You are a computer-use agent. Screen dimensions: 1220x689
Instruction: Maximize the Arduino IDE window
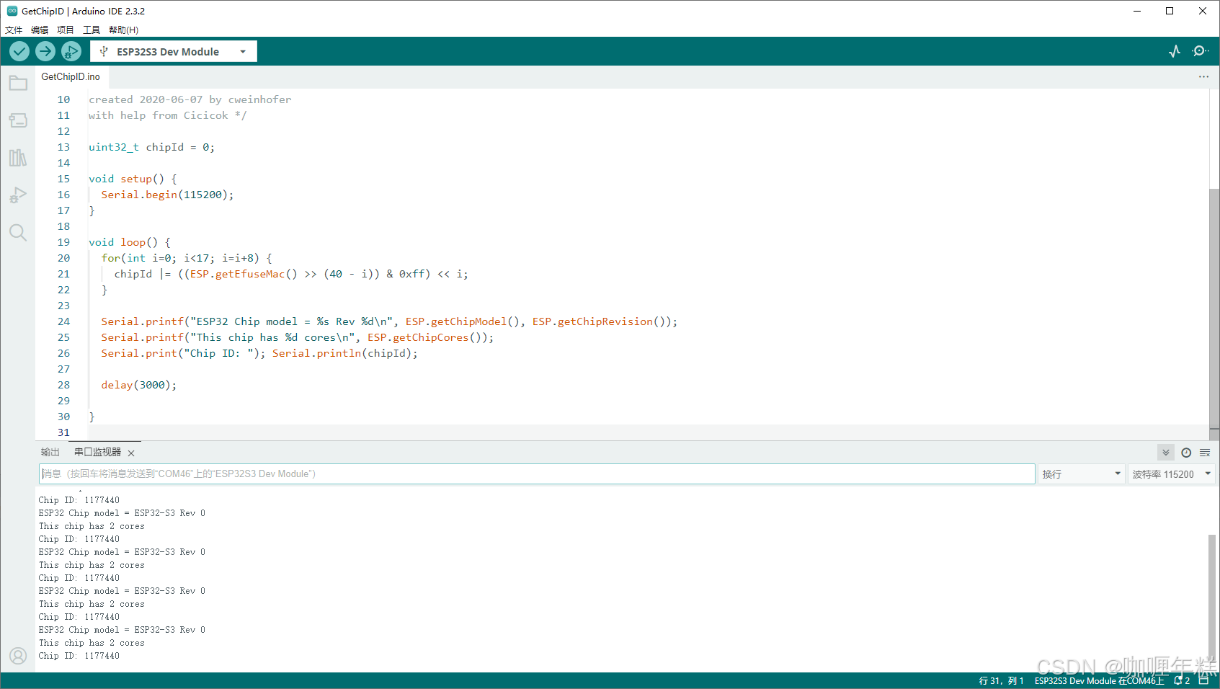1170,11
